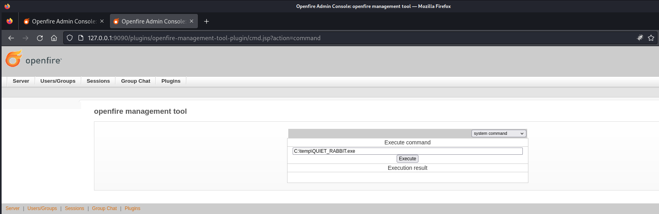The width and height of the screenshot is (659, 214).
Task: Open the tracking protection shield icon
Action: tap(70, 38)
